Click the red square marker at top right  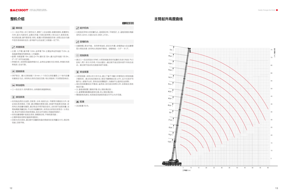pos(277,10)
